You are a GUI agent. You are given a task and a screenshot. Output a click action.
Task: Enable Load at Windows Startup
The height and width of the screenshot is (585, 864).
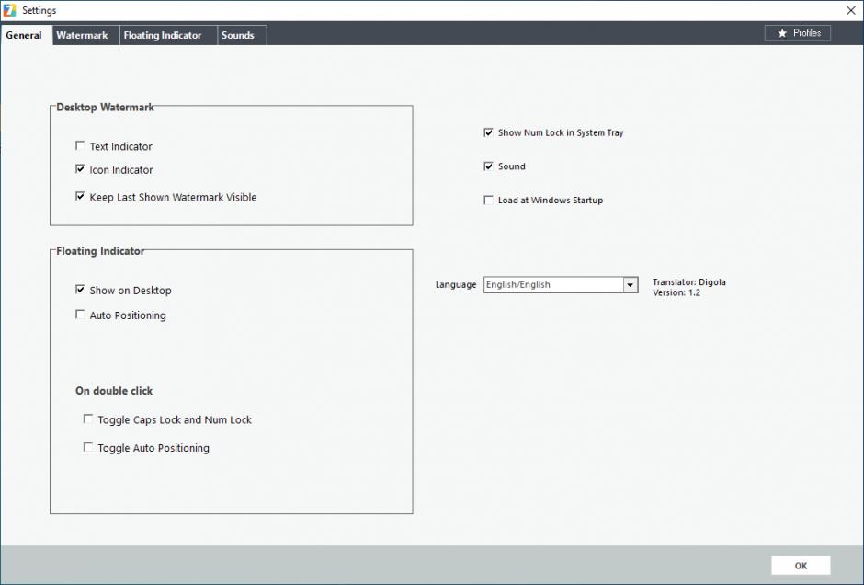click(488, 200)
